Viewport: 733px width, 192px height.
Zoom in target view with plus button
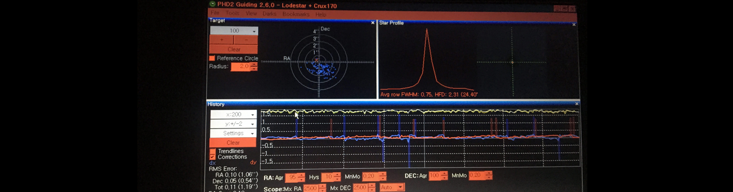point(221,40)
